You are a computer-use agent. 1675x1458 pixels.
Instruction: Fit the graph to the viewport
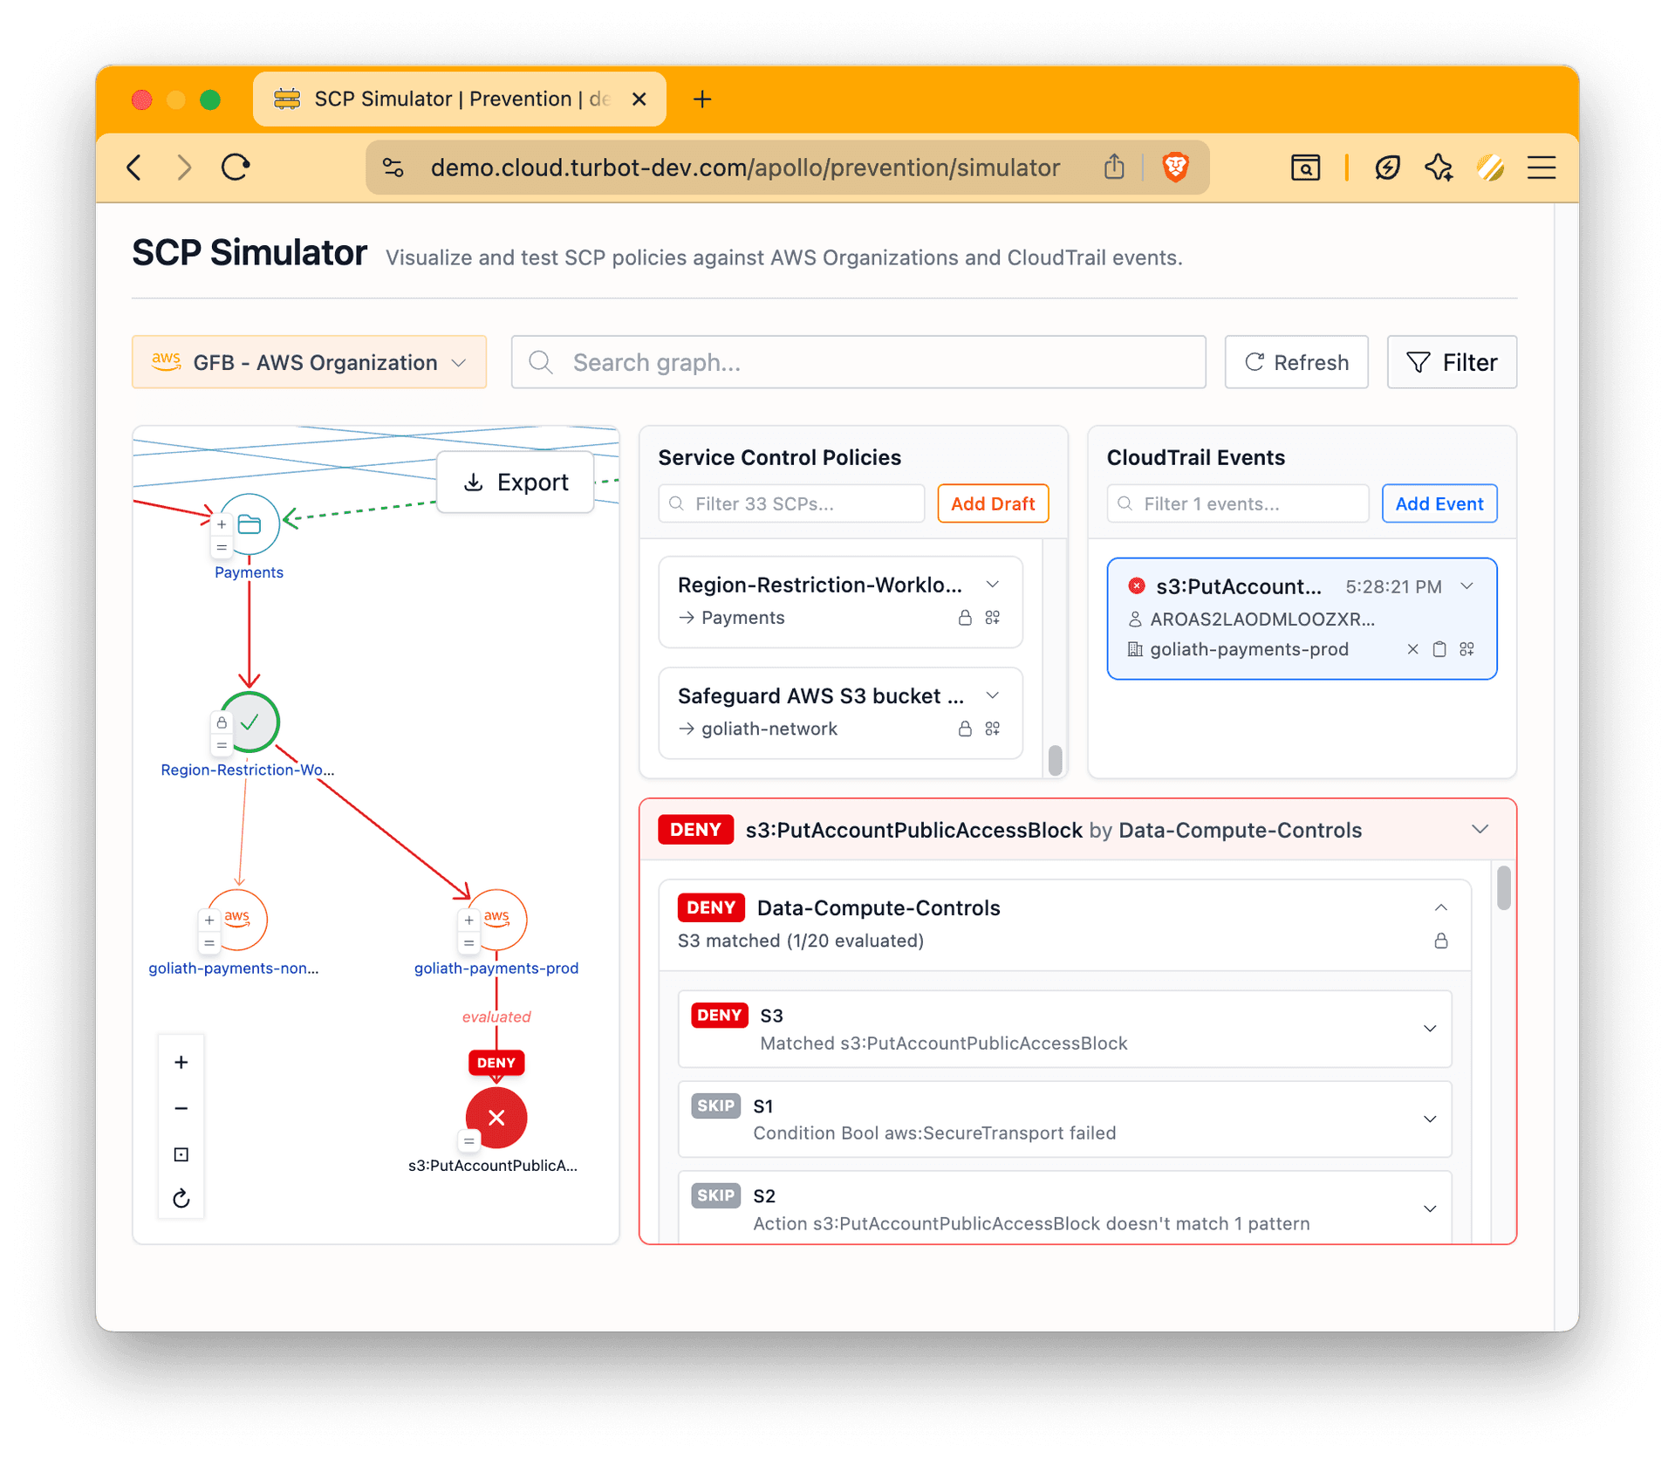coord(181,1154)
